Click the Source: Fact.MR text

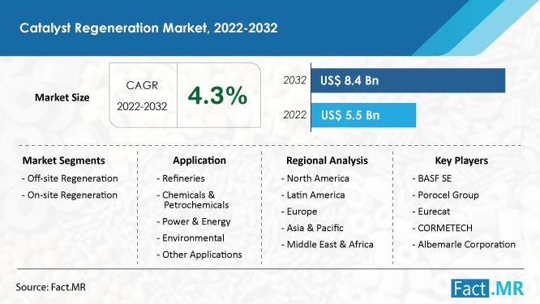pos(50,287)
